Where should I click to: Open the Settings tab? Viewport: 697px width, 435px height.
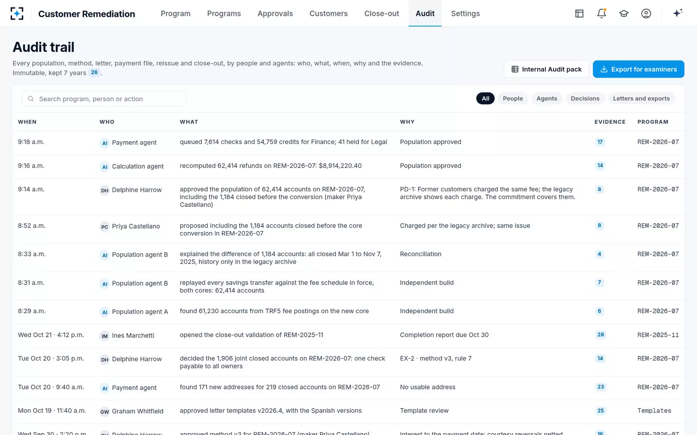pos(466,14)
